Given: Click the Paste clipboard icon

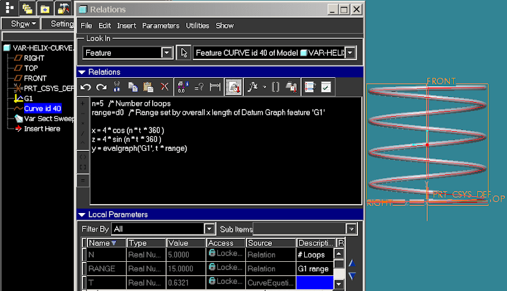Looking at the screenshot, I should click(x=148, y=87).
